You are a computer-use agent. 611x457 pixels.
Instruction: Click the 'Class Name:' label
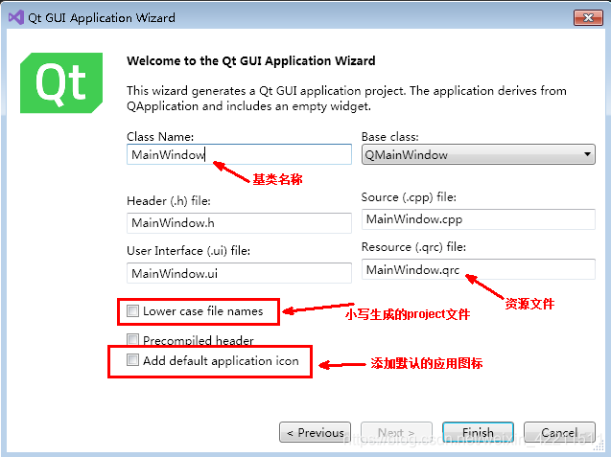pos(160,137)
